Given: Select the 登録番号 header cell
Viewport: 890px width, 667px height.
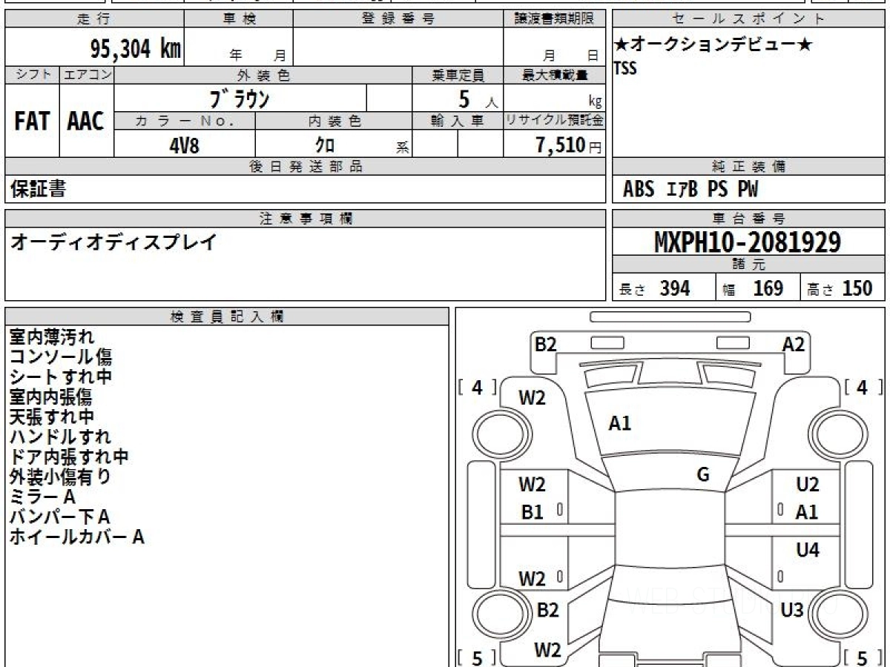Looking at the screenshot, I should click(x=398, y=19).
